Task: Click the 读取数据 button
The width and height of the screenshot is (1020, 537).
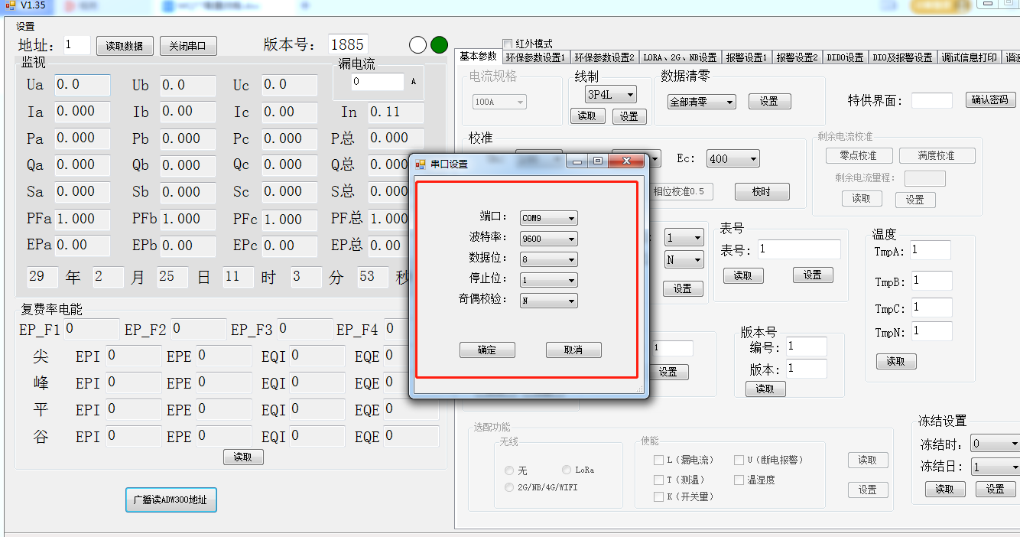Action: (x=125, y=46)
